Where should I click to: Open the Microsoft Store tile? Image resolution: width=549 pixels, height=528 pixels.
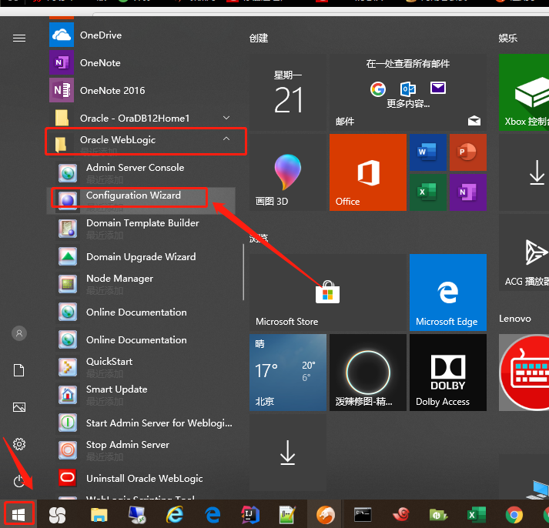328,292
